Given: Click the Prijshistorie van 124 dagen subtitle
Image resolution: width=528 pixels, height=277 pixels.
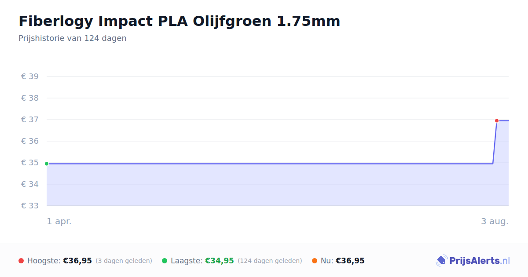Looking at the screenshot, I should tap(73, 38).
